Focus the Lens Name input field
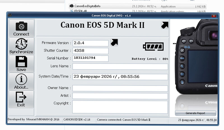Screen dimensions: 224x130 click(120, 66)
